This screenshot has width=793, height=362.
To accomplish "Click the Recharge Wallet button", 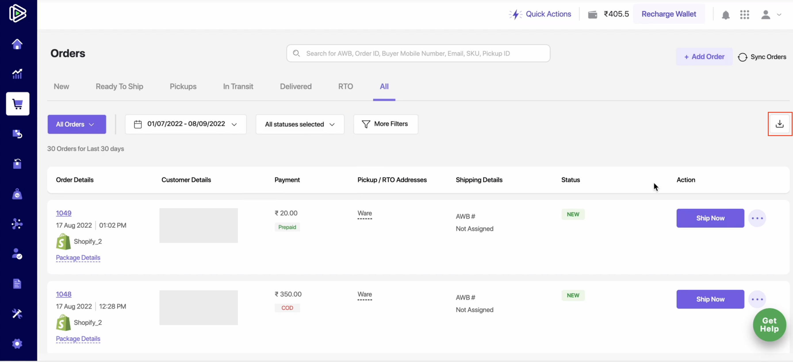I will click(x=669, y=14).
